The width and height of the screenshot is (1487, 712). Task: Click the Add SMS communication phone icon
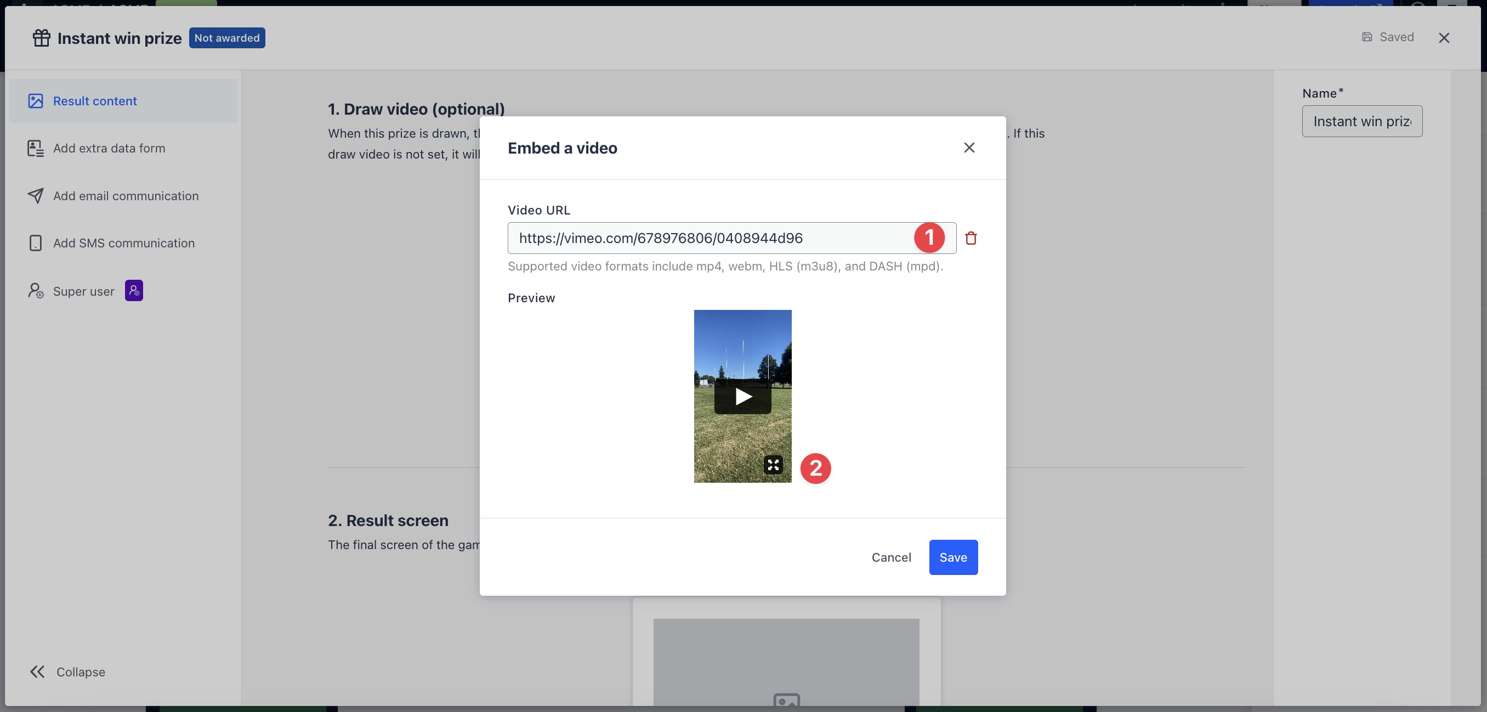[36, 243]
